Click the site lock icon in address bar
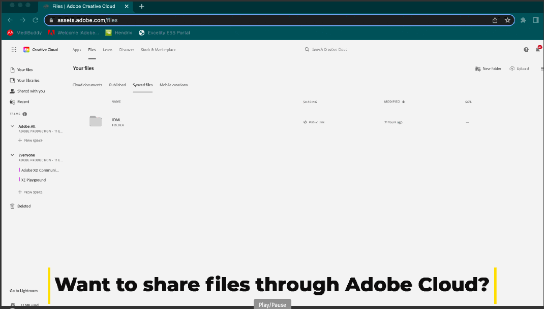The image size is (544, 309). (x=51, y=20)
